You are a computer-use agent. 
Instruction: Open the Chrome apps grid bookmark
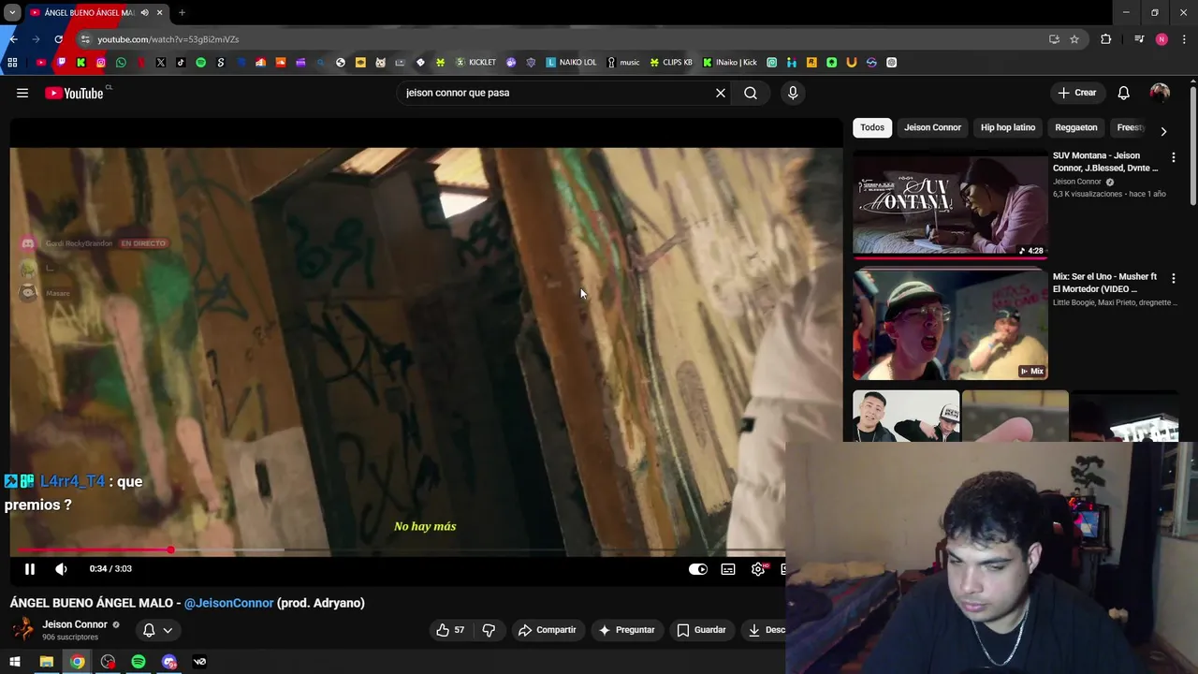12,63
